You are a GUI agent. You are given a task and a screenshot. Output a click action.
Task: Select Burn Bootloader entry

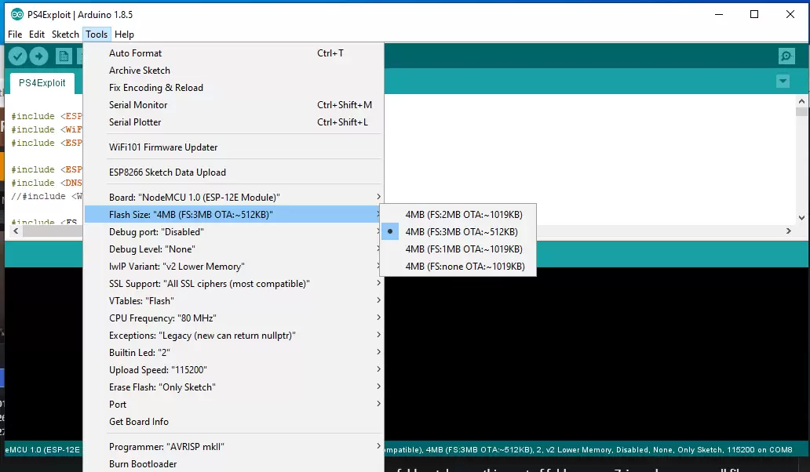pyautogui.click(x=233, y=463)
